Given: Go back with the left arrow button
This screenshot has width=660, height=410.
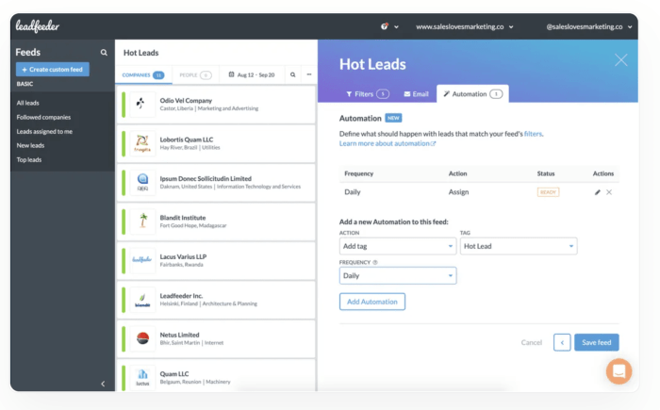Looking at the screenshot, I should click(562, 342).
